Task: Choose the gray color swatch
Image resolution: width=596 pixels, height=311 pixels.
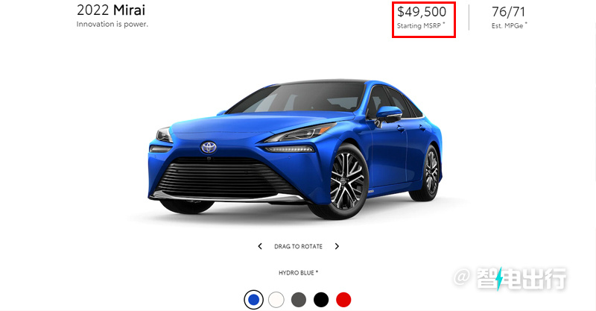Action: (x=299, y=300)
